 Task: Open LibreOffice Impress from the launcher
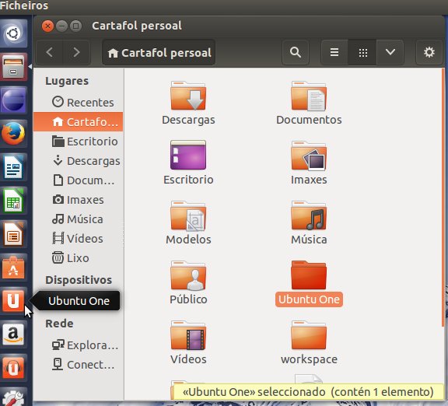tap(13, 233)
